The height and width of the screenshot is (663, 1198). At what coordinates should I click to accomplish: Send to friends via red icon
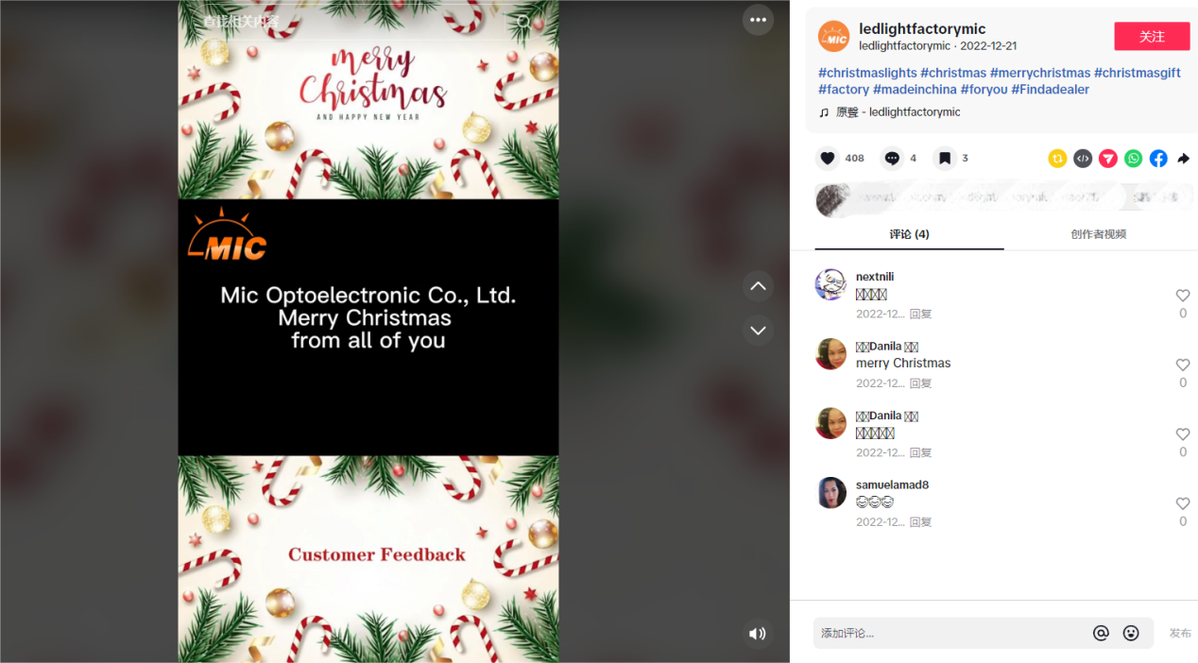1108,159
